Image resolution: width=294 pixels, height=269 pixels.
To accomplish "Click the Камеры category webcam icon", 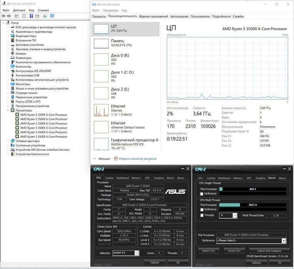I will (13, 53).
